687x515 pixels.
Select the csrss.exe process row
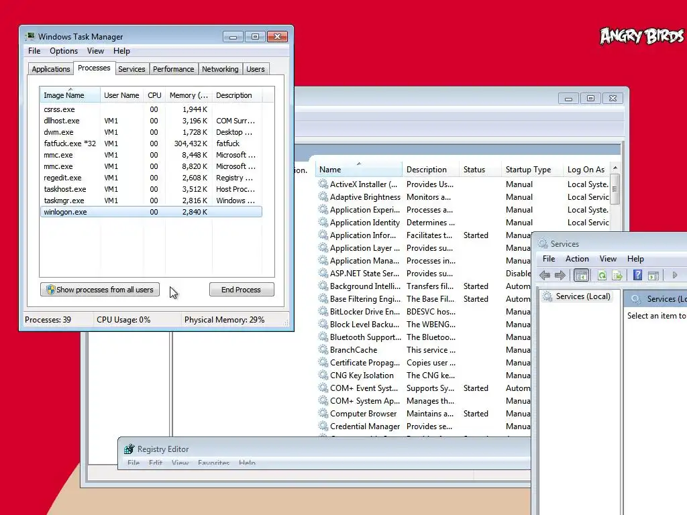[x=151, y=109]
